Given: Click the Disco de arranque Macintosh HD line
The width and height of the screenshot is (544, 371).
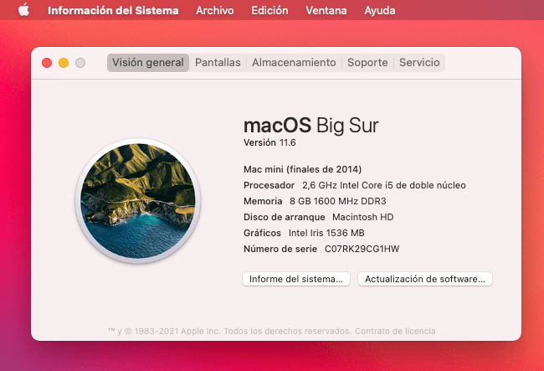Looking at the screenshot, I should click(319, 217).
